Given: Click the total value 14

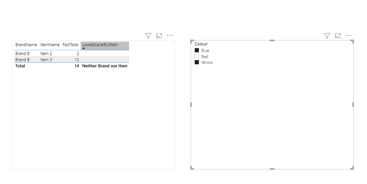Looking at the screenshot, I should pos(77,66).
